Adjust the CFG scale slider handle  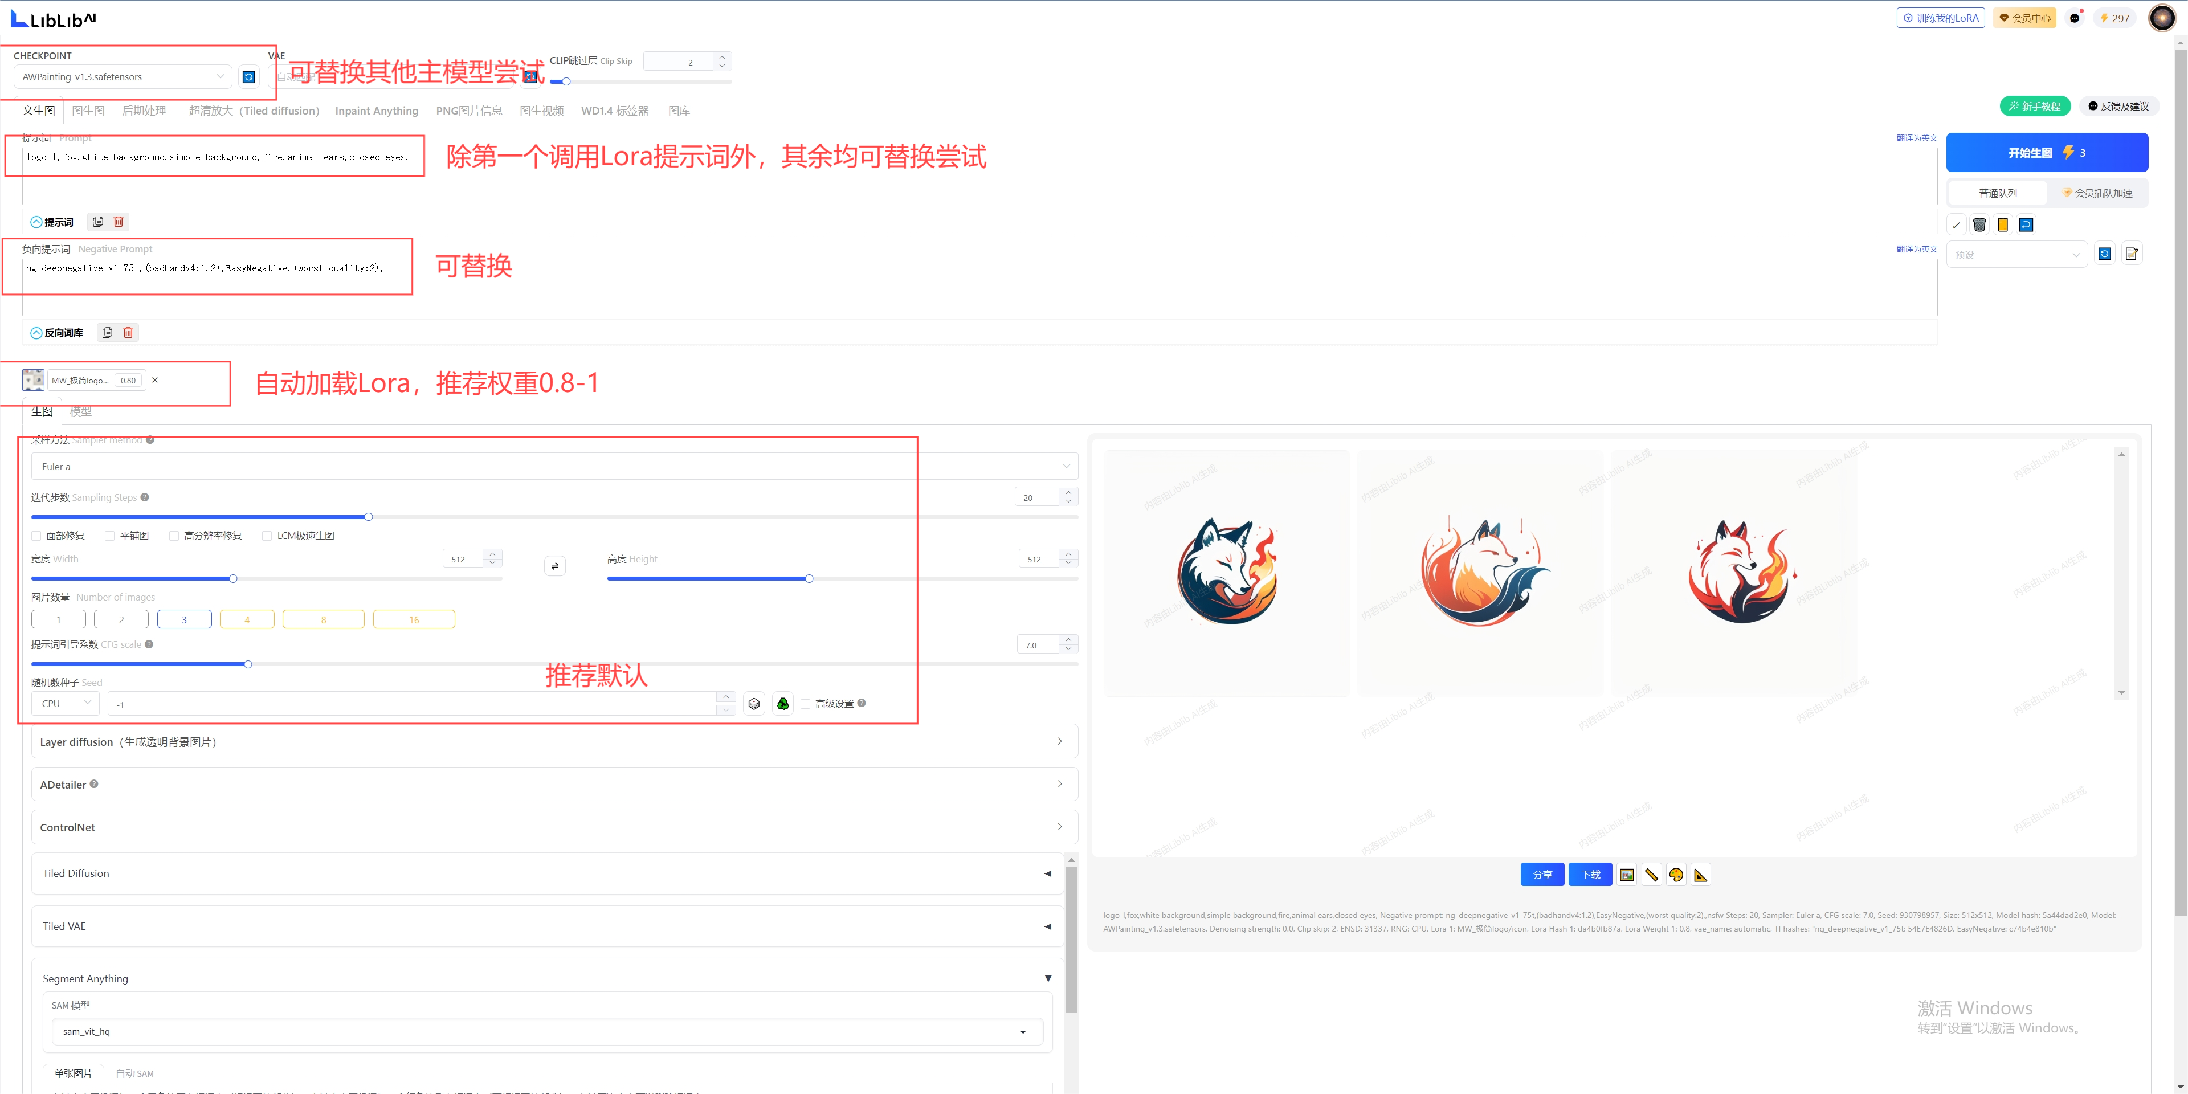[x=248, y=664]
